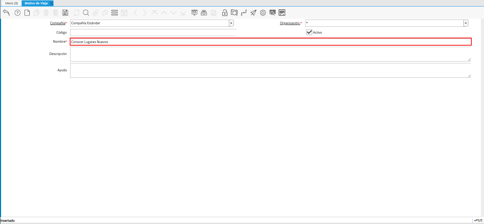Click the first Delete trash icon
The image size is (484, 224).
point(46,13)
